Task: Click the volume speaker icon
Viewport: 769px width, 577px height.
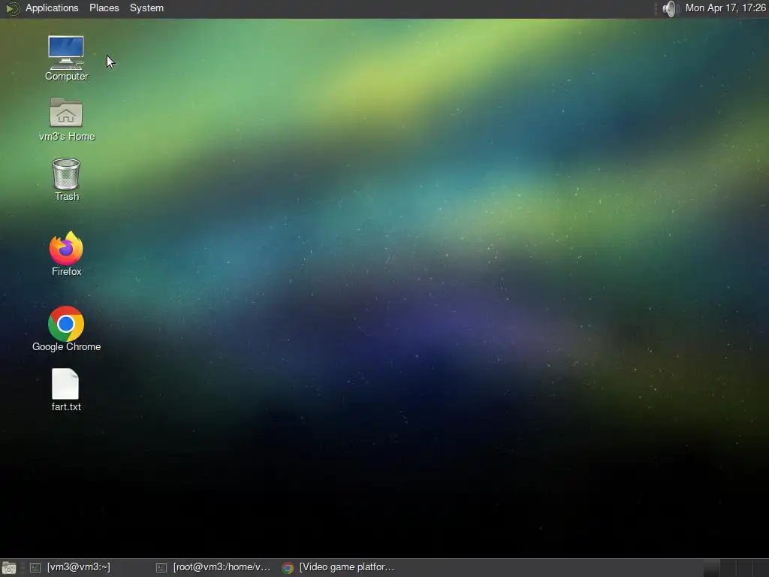Action: coord(669,8)
